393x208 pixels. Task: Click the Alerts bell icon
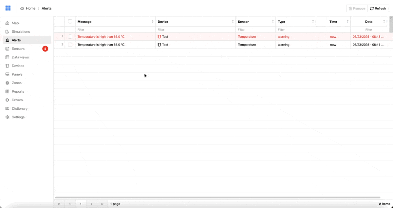click(x=8, y=40)
